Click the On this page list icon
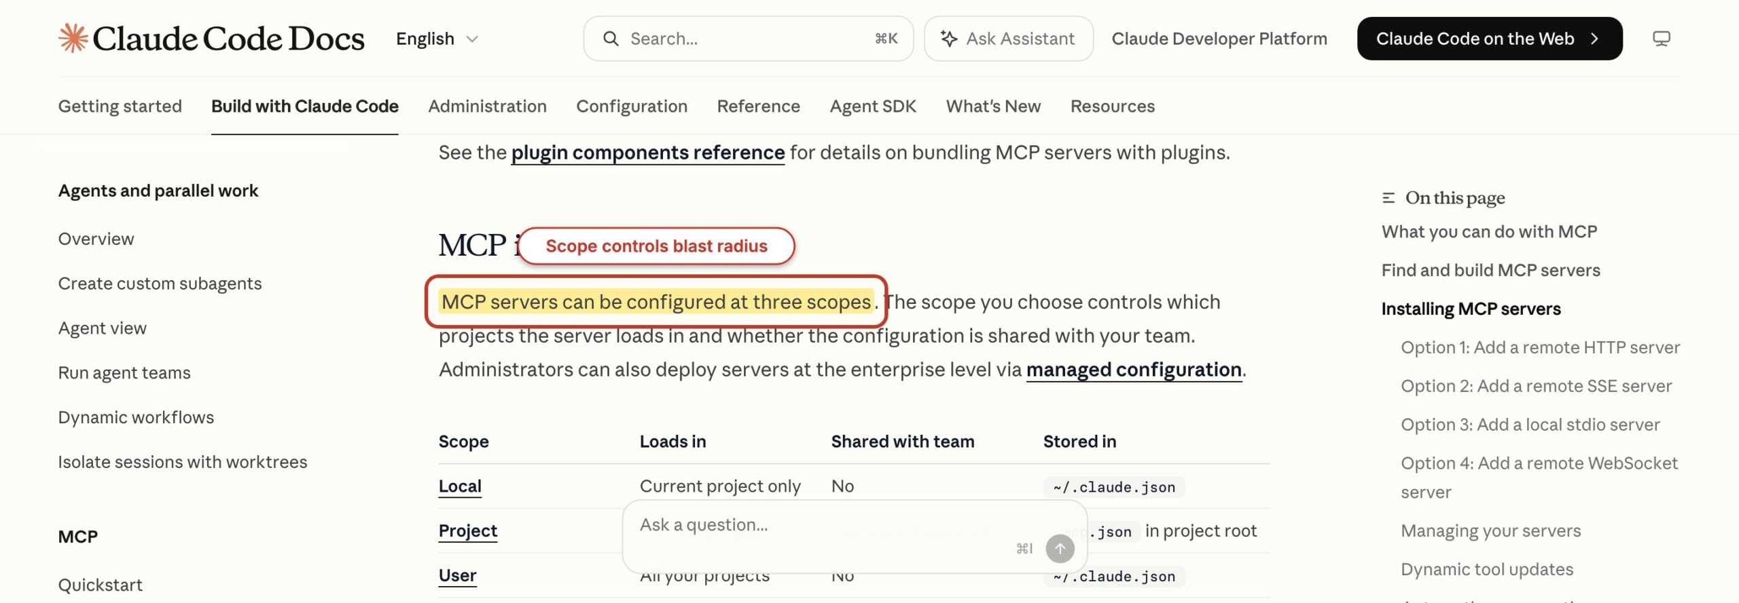 tap(1388, 198)
